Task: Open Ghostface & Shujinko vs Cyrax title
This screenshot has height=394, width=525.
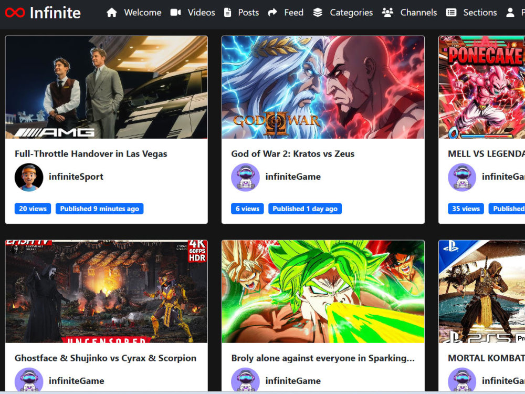Action: click(x=106, y=358)
